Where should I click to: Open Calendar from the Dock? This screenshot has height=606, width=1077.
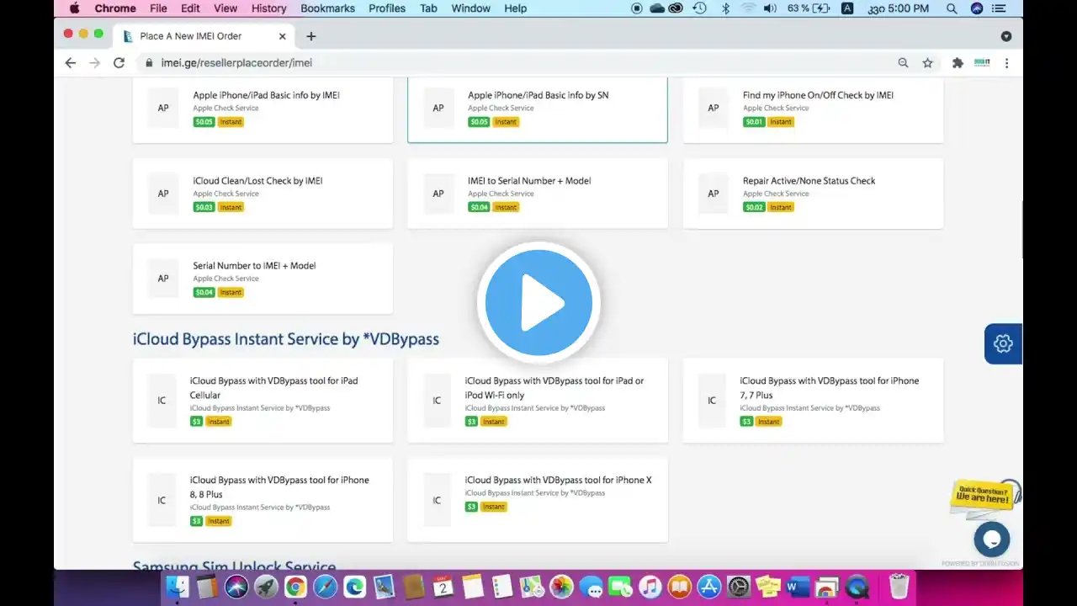click(443, 587)
